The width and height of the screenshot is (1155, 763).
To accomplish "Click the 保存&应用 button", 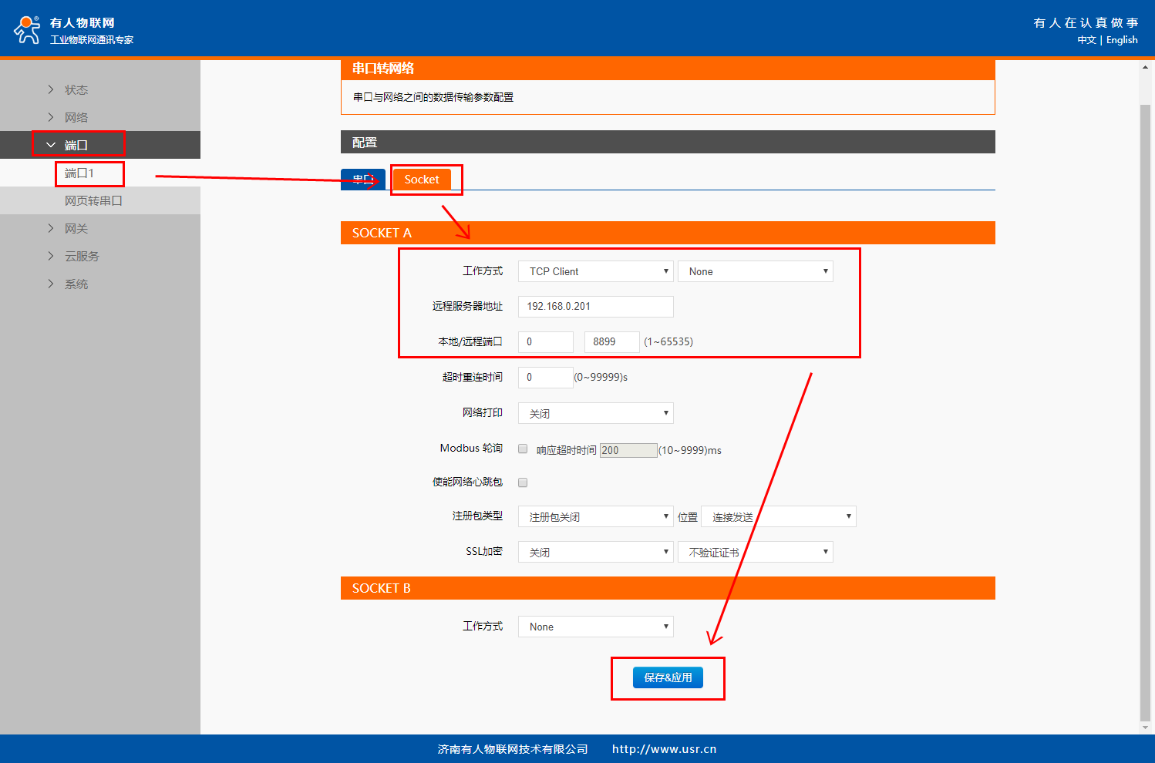I will (668, 677).
